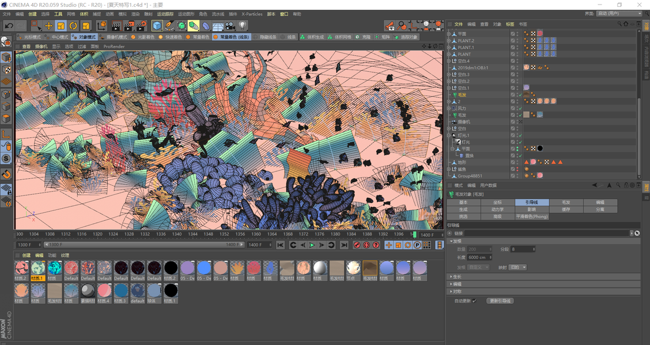Select the Rotate tool icon

click(73, 26)
